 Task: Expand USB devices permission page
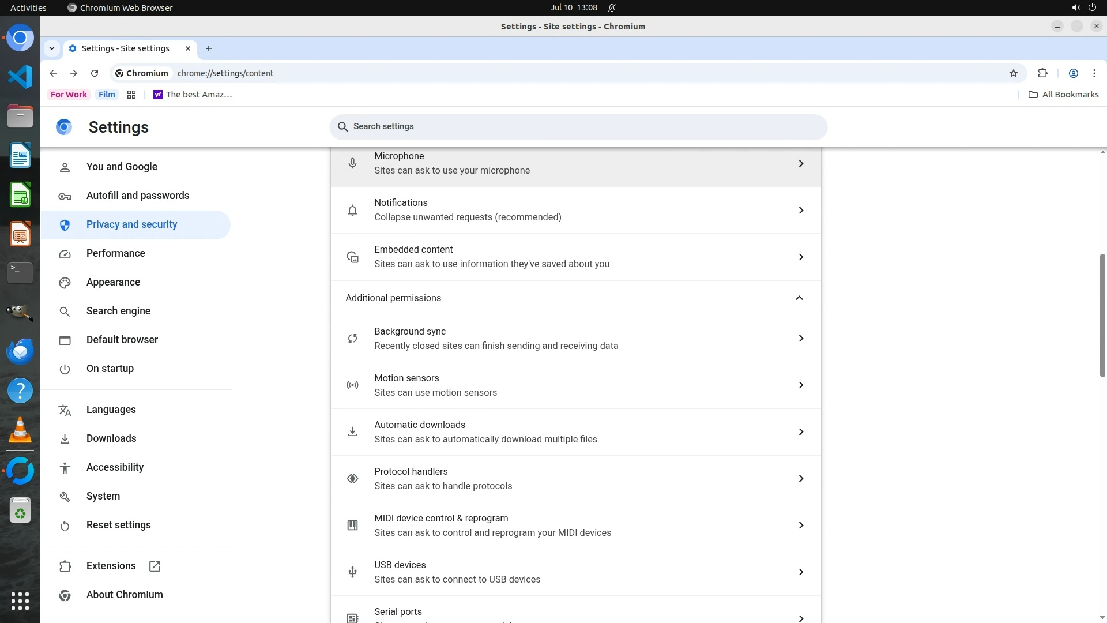[x=575, y=572]
